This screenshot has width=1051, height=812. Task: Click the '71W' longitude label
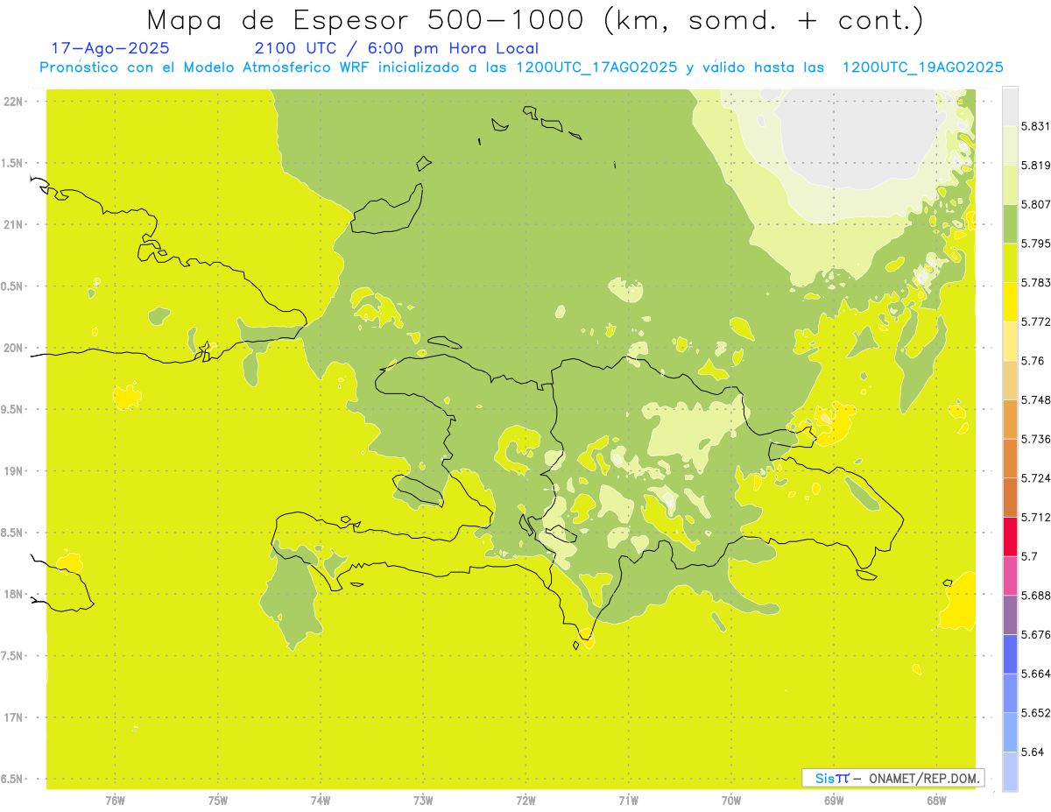[x=628, y=801]
